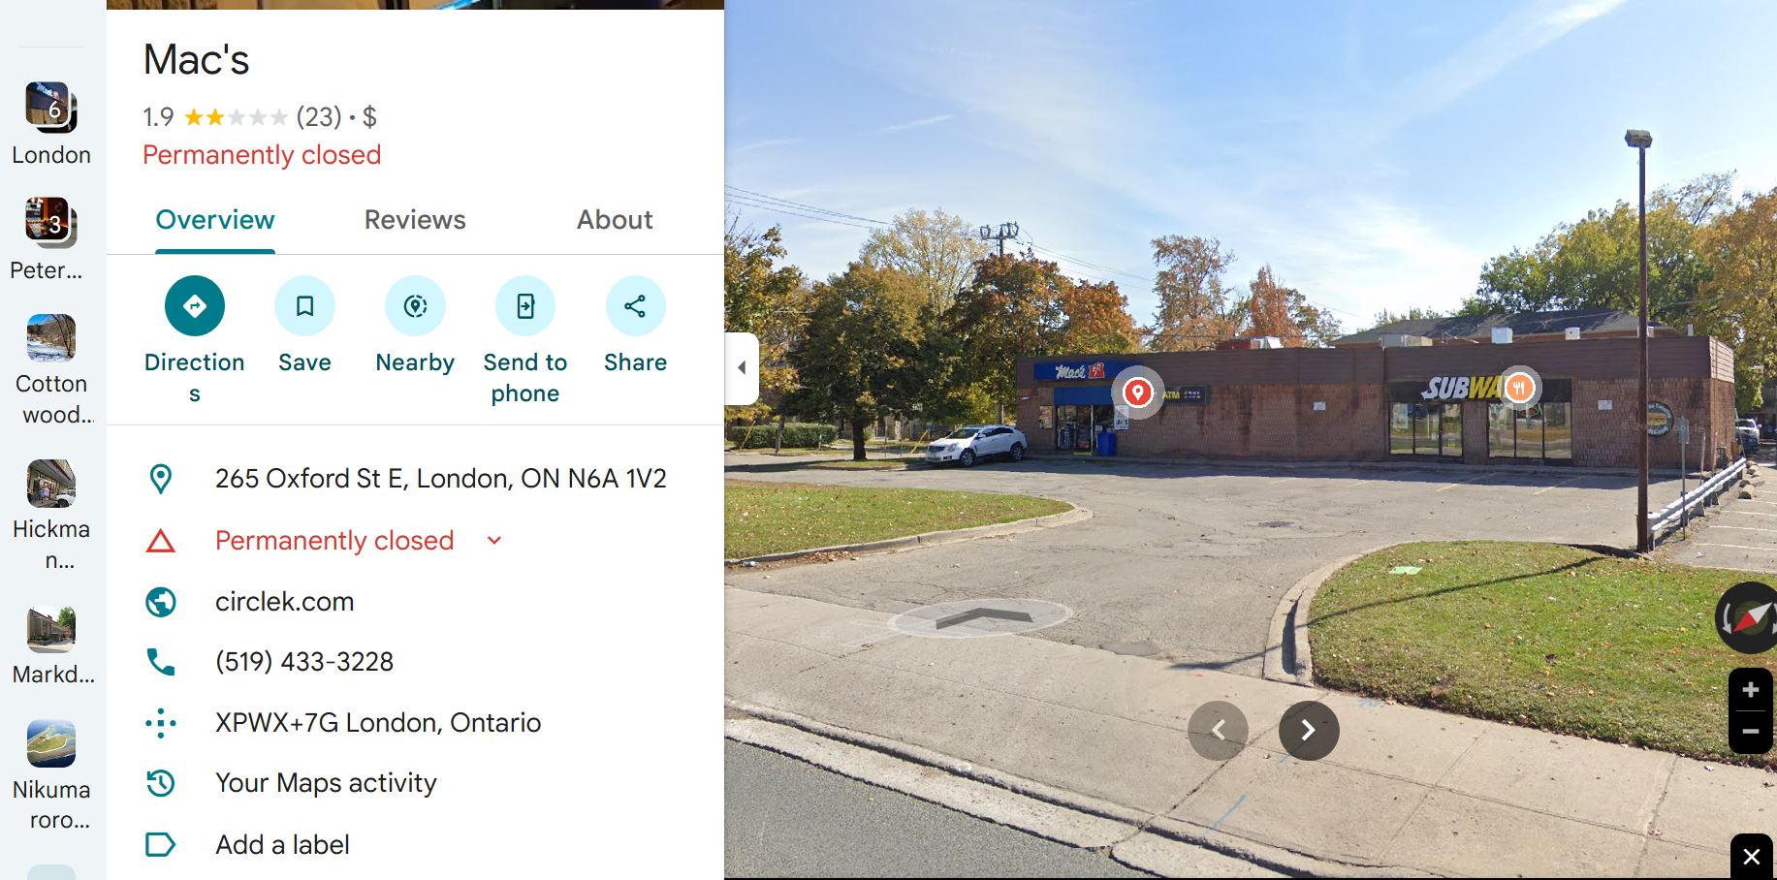
Task: Open Directions for Mac's
Action: click(x=195, y=306)
